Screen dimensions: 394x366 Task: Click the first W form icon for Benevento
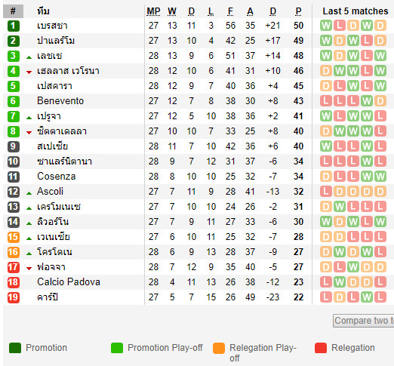(x=367, y=101)
